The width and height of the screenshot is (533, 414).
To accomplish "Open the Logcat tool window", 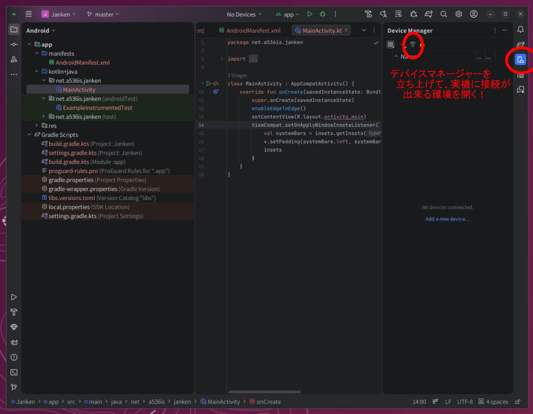I will click(x=14, y=342).
